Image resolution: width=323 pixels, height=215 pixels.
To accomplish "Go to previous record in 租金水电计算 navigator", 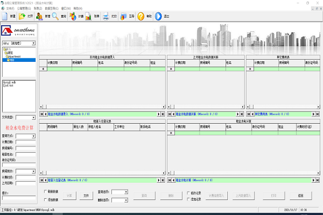I will tap(173, 180).
